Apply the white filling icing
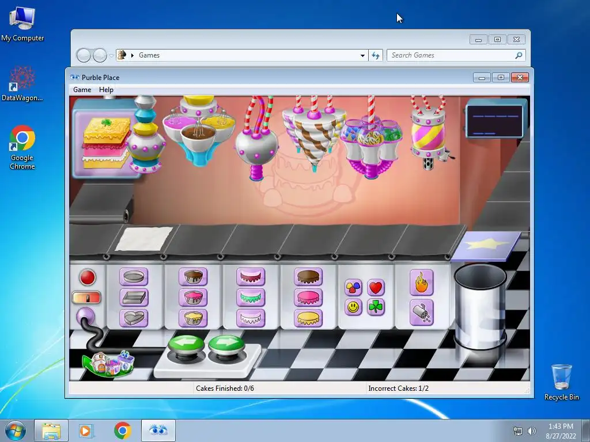Screen dimensions: 590x442 (x=251, y=318)
